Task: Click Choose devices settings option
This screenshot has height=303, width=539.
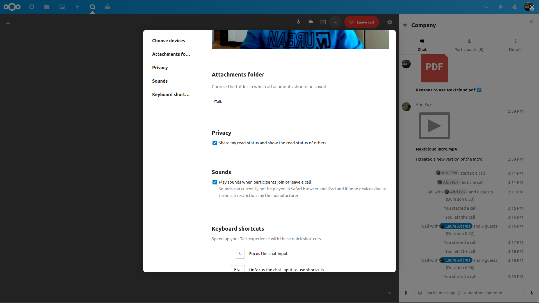Action: point(169,40)
